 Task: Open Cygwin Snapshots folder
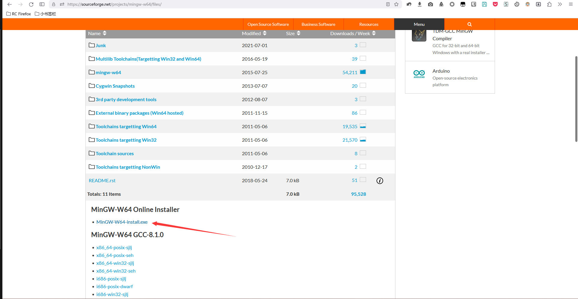pos(115,86)
